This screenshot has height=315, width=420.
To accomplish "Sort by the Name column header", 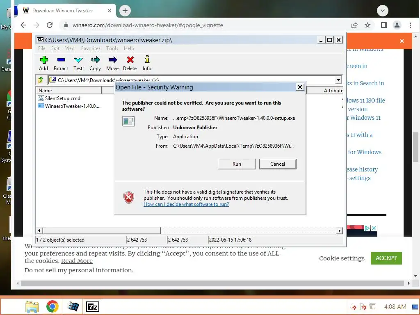I will 68,91.
